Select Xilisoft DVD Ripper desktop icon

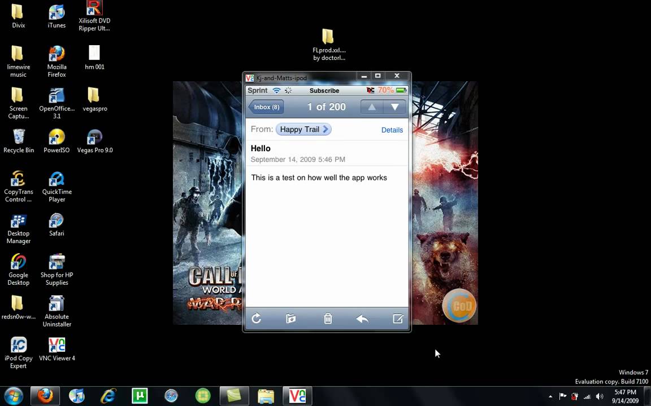pos(94,16)
